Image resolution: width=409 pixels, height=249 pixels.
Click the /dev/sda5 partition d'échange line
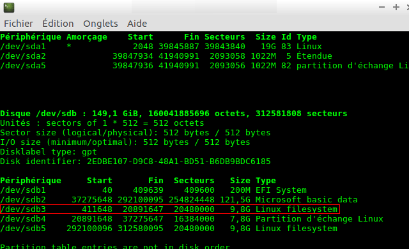[204, 66]
